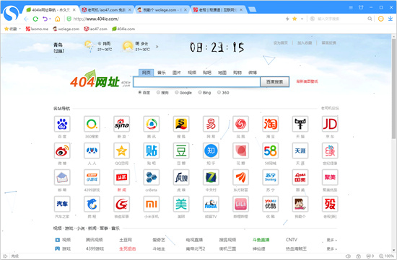Open the Youku site icon
Screen dimensions: 397x260
(x=270, y=204)
